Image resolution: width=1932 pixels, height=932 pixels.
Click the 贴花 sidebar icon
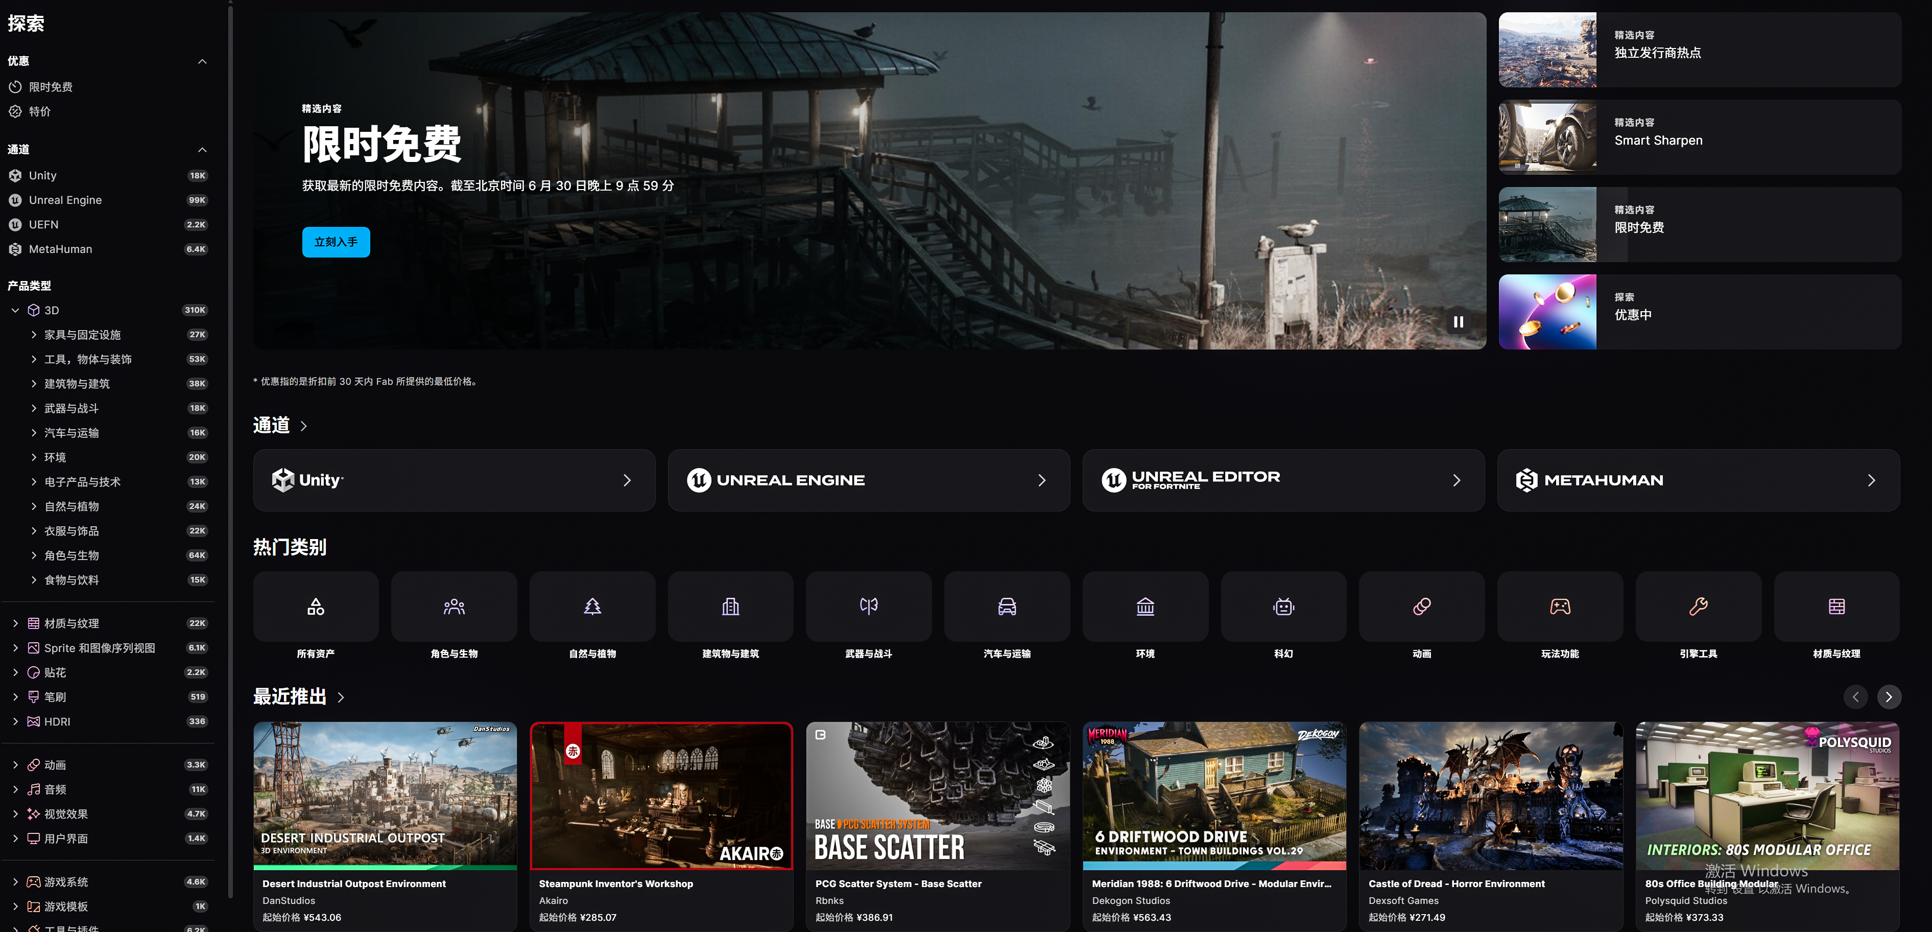point(34,672)
